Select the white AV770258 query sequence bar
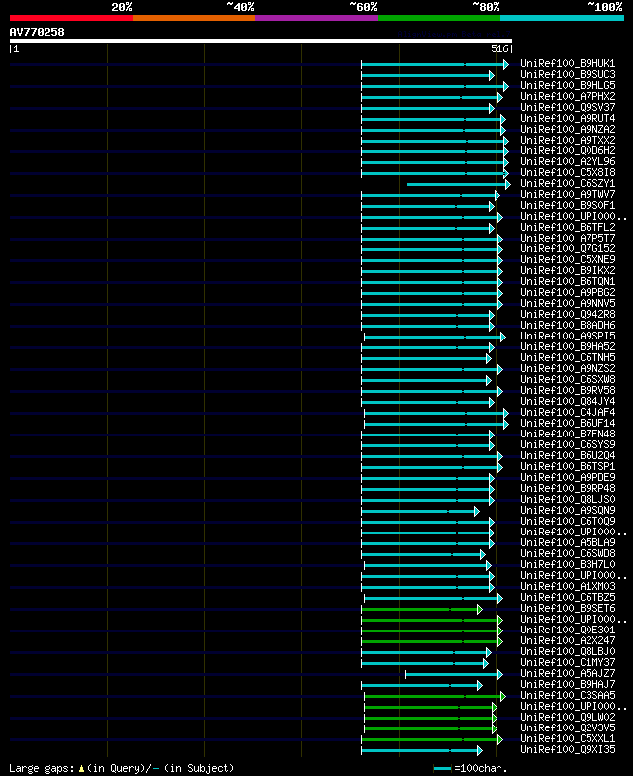633x776 pixels. coord(261,41)
